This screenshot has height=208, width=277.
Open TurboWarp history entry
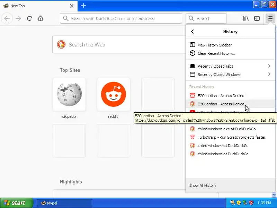coord(230,137)
